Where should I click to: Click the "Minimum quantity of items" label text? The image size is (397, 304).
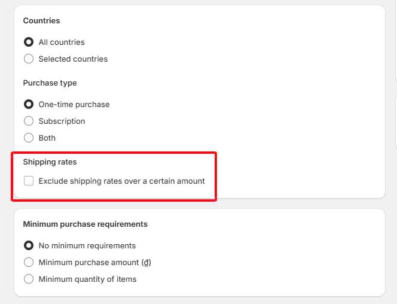click(x=87, y=279)
